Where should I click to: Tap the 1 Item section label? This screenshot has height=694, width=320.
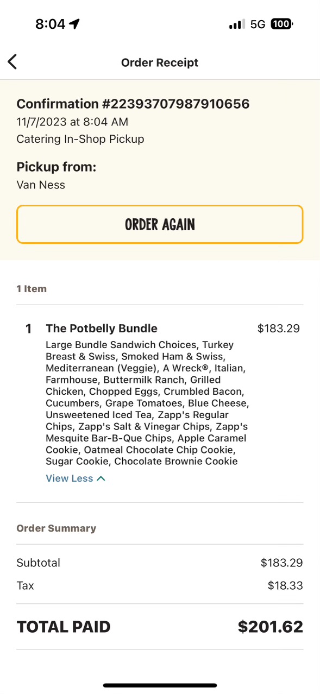32,288
